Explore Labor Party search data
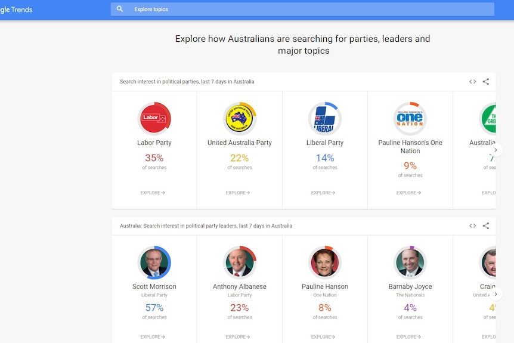The height and width of the screenshot is (343, 514). (x=153, y=193)
